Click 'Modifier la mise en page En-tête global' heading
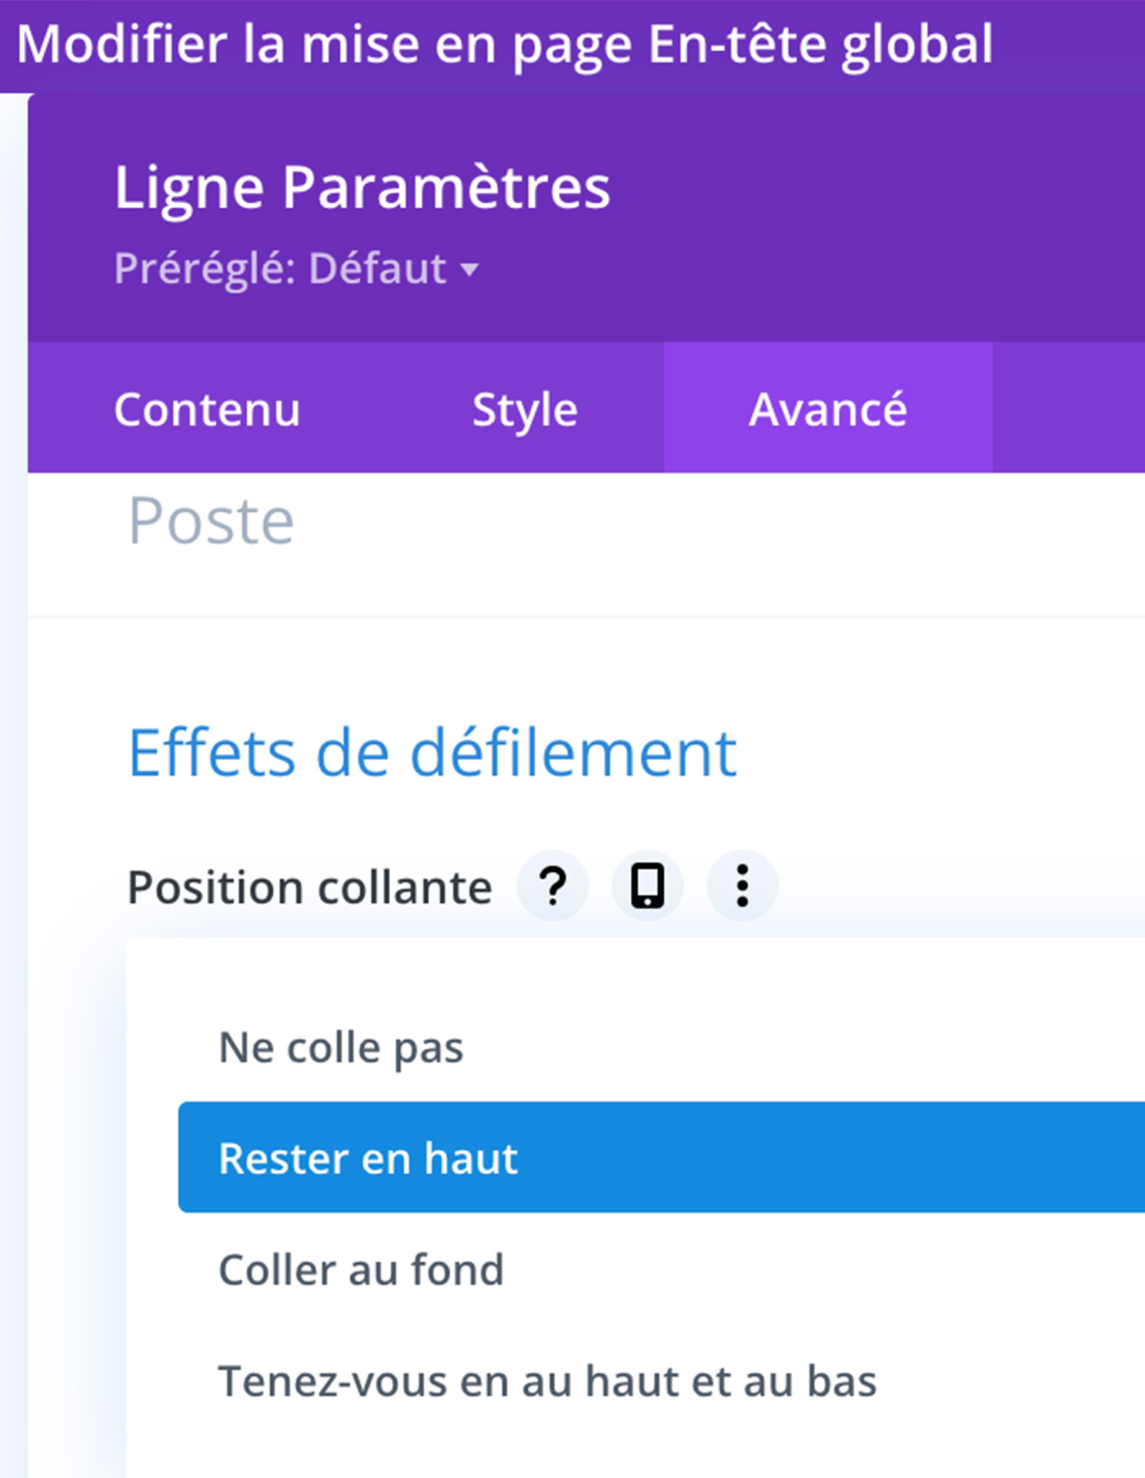The width and height of the screenshot is (1145, 1478). (505, 44)
